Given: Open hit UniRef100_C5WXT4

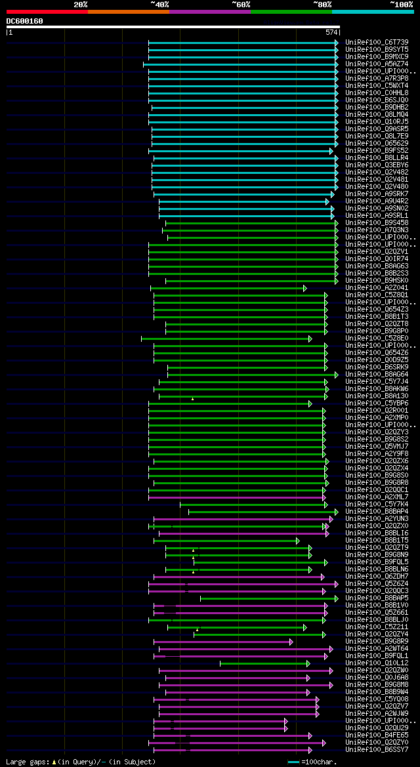Looking at the screenshot, I should pyautogui.click(x=377, y=85).
